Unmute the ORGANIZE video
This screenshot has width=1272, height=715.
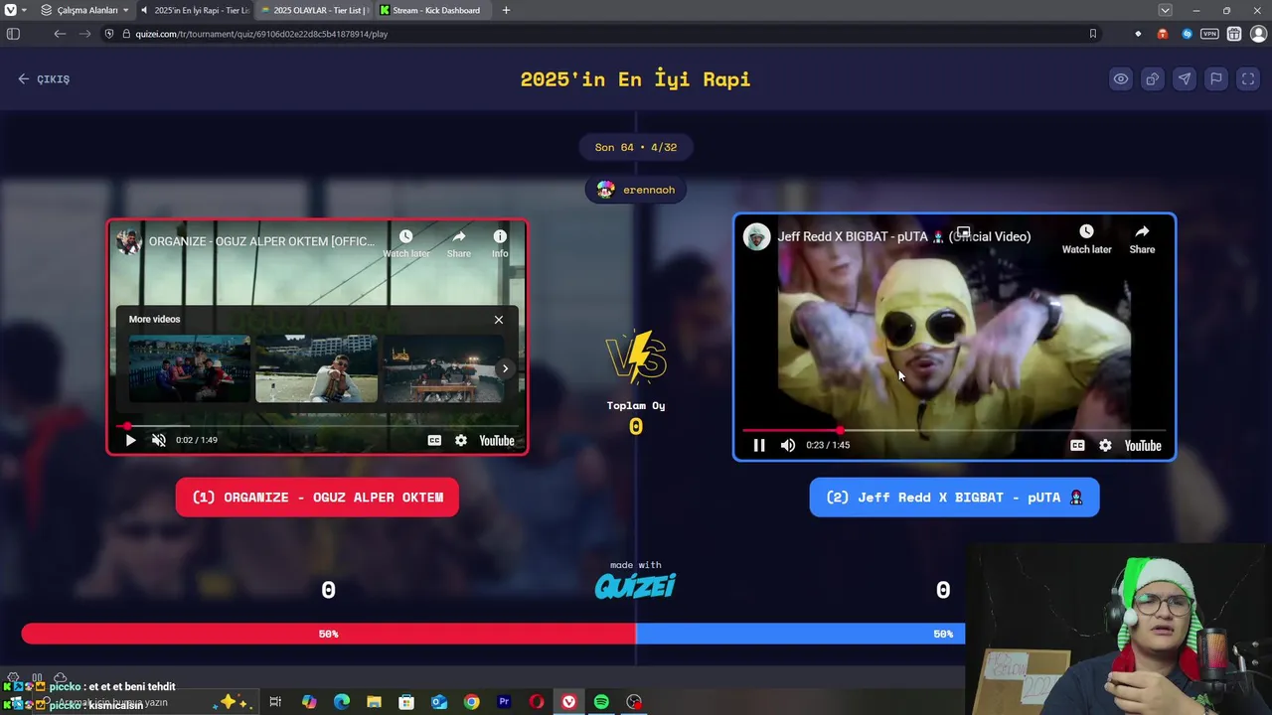tap(159, 440)
